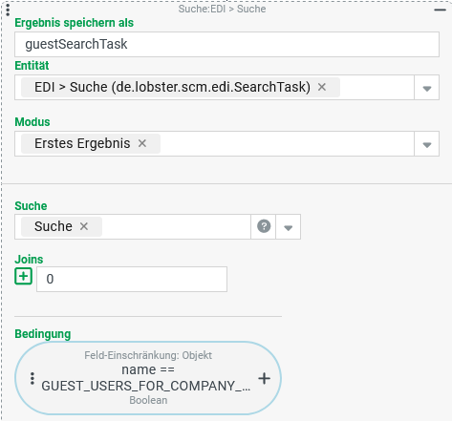Image resolution: width=452 pixels, height=421 pixels.
Task: Add a new join with plus icon
Action: [x=23, y=276]
